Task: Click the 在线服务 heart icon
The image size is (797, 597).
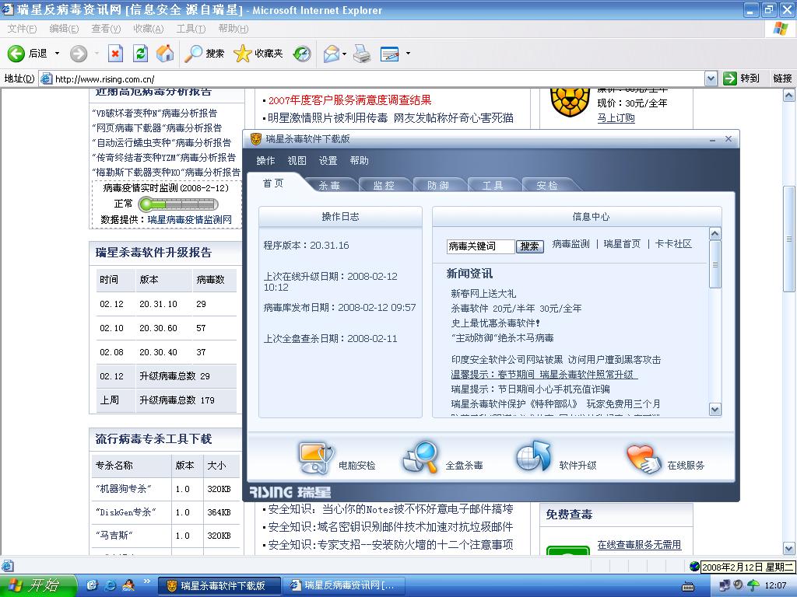Action: click(x=644, y=459)
